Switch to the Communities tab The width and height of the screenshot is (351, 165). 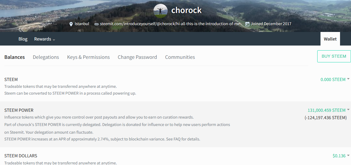pos(180,57)
